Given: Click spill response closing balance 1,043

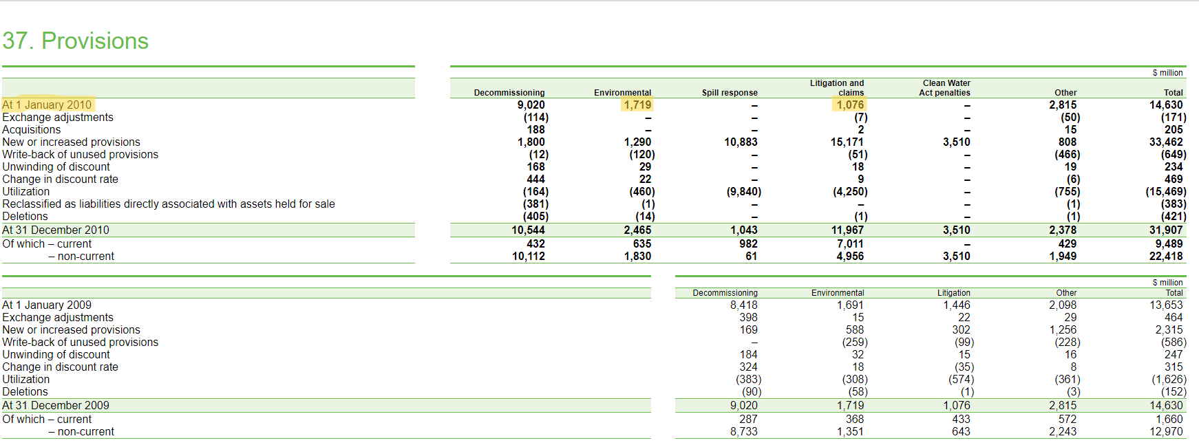Looking at the screenshot, I should [744, 230].
